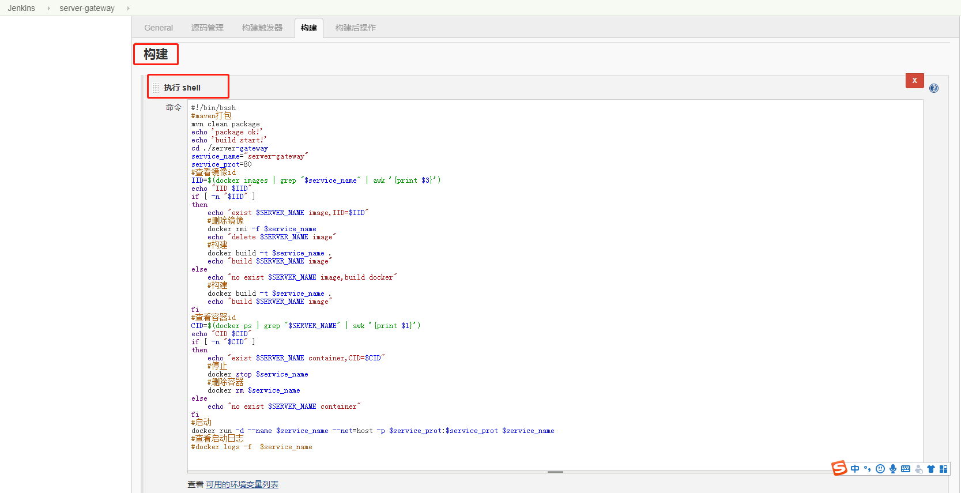Screen dimensions: 961x493
Task: Click the 'mvn clean package' line
Action: click(225, 124)
